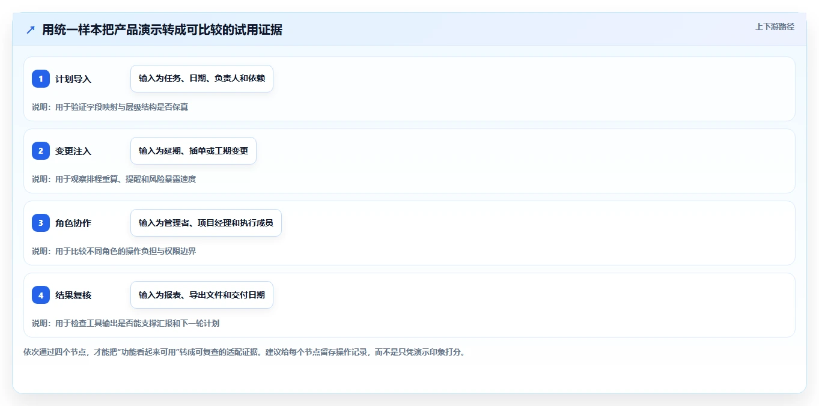Screen dimensions: 819x406
Task: Click the arrow icon beside the title
Action: pos(31,30)
